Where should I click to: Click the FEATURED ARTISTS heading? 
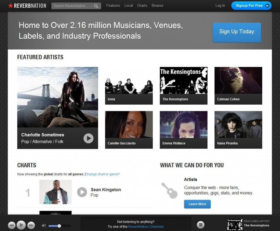tap(40, 57)
